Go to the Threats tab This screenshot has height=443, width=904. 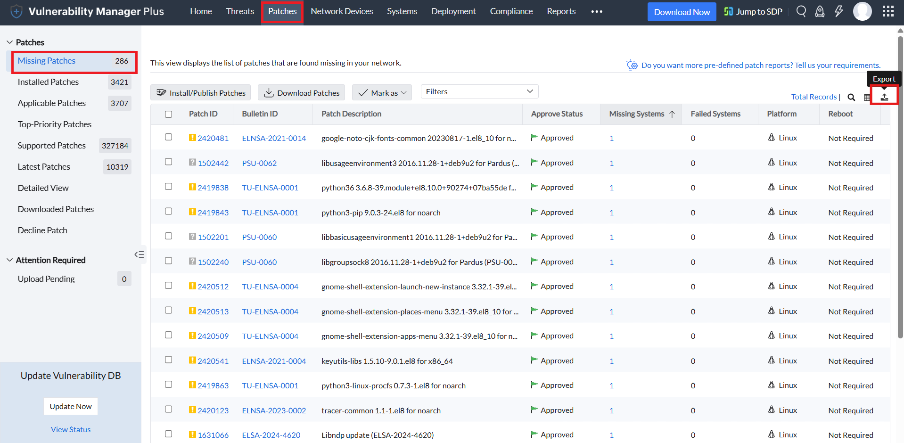240,11
